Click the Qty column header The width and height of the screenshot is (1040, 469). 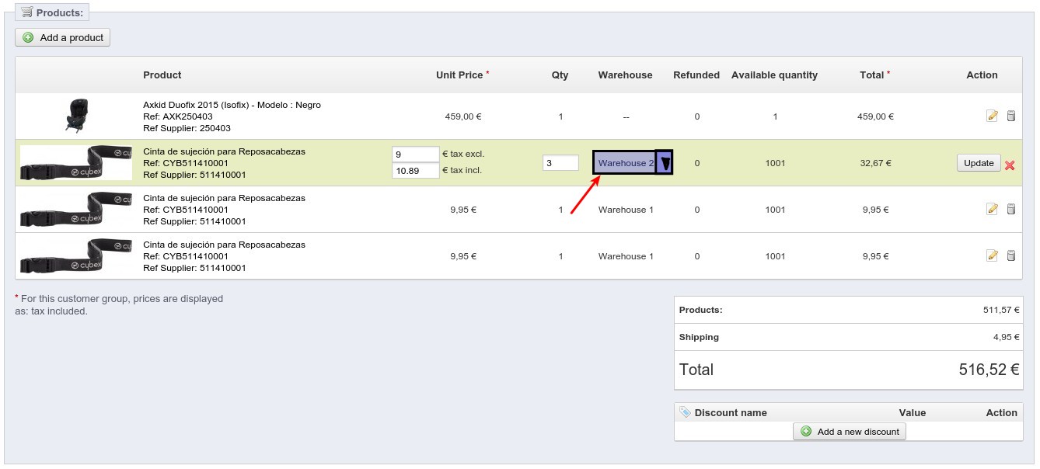560,75
